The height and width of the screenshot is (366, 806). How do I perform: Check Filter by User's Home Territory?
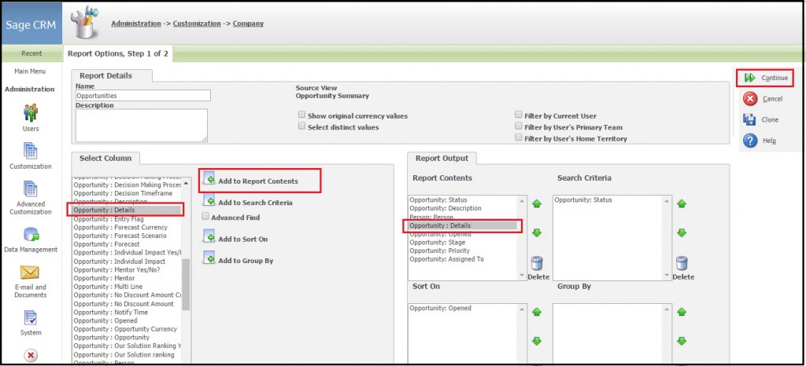click(x=519, y=137)
